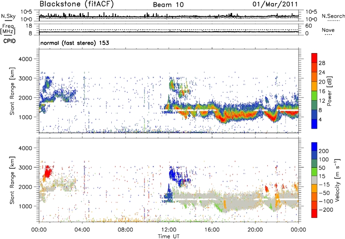345x239 pixels.
Task: Click the red velocity patch near 3000 km after 00:00
Action: tap(47, 172)
